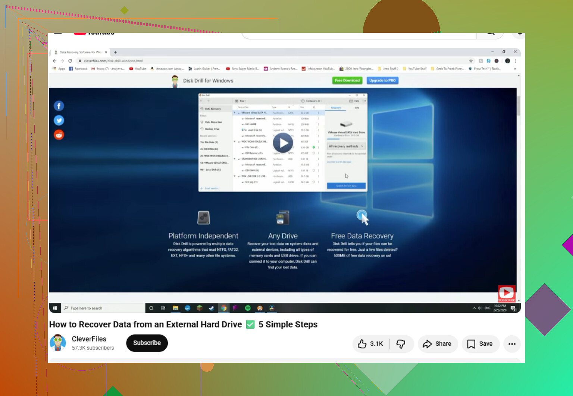Open more actions three-dot menu
573x396 pixels.
coord(512,344)
